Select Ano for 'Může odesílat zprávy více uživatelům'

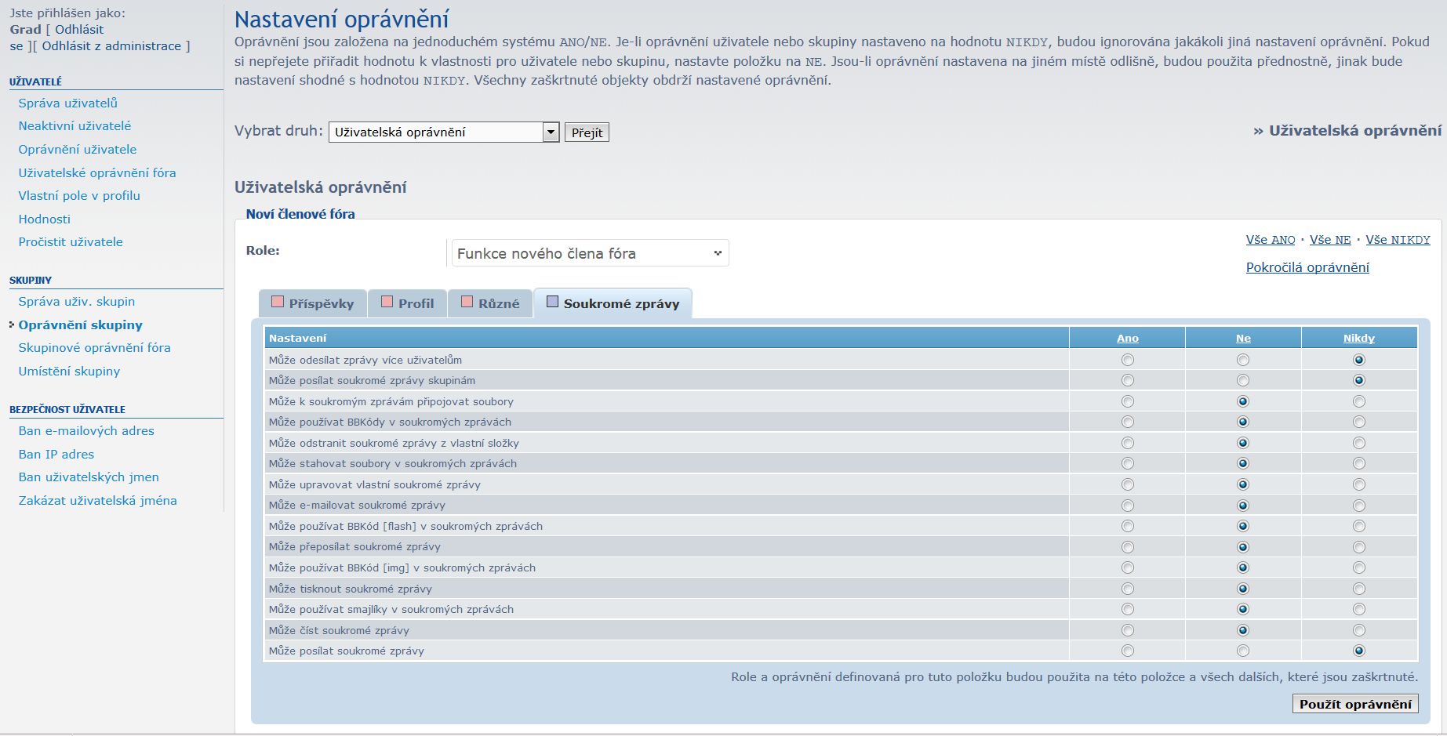[1127, 360]
